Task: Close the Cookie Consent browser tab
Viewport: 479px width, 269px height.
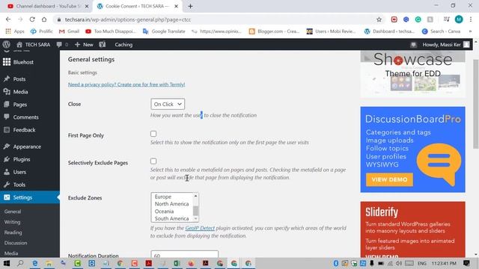Action: 176,6
